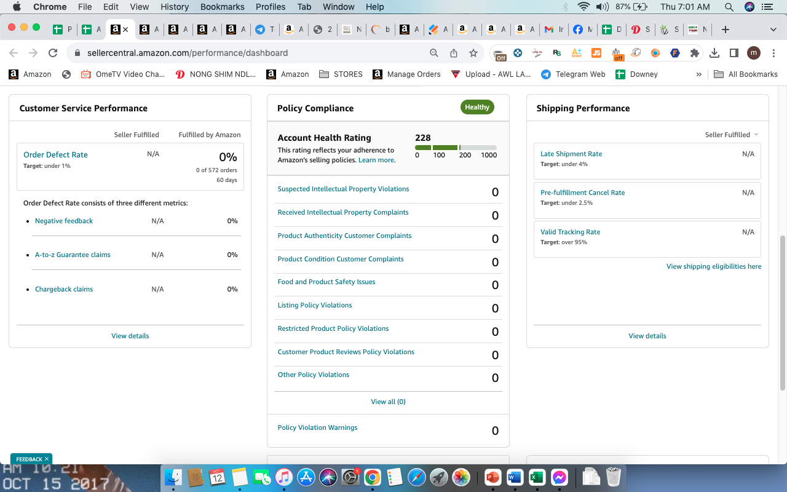This screenshot has height=492, width=787.
Task: Toggle the Chrome side panel icon
Action: click(734, 53)
